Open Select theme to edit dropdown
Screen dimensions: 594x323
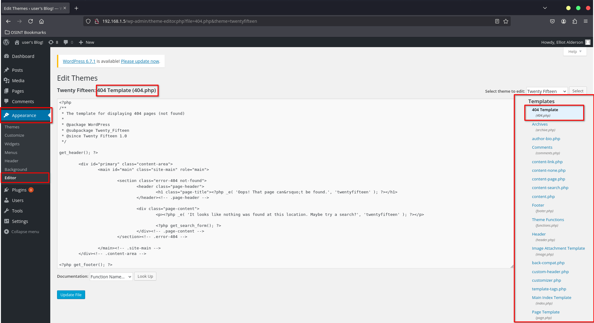click(547, 91)
